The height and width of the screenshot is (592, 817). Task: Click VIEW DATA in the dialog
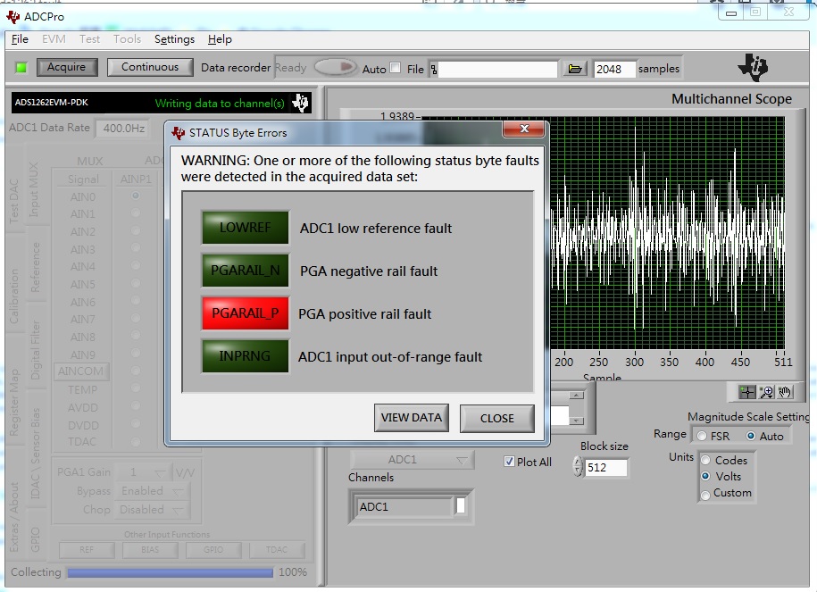[x=411, y=418]
